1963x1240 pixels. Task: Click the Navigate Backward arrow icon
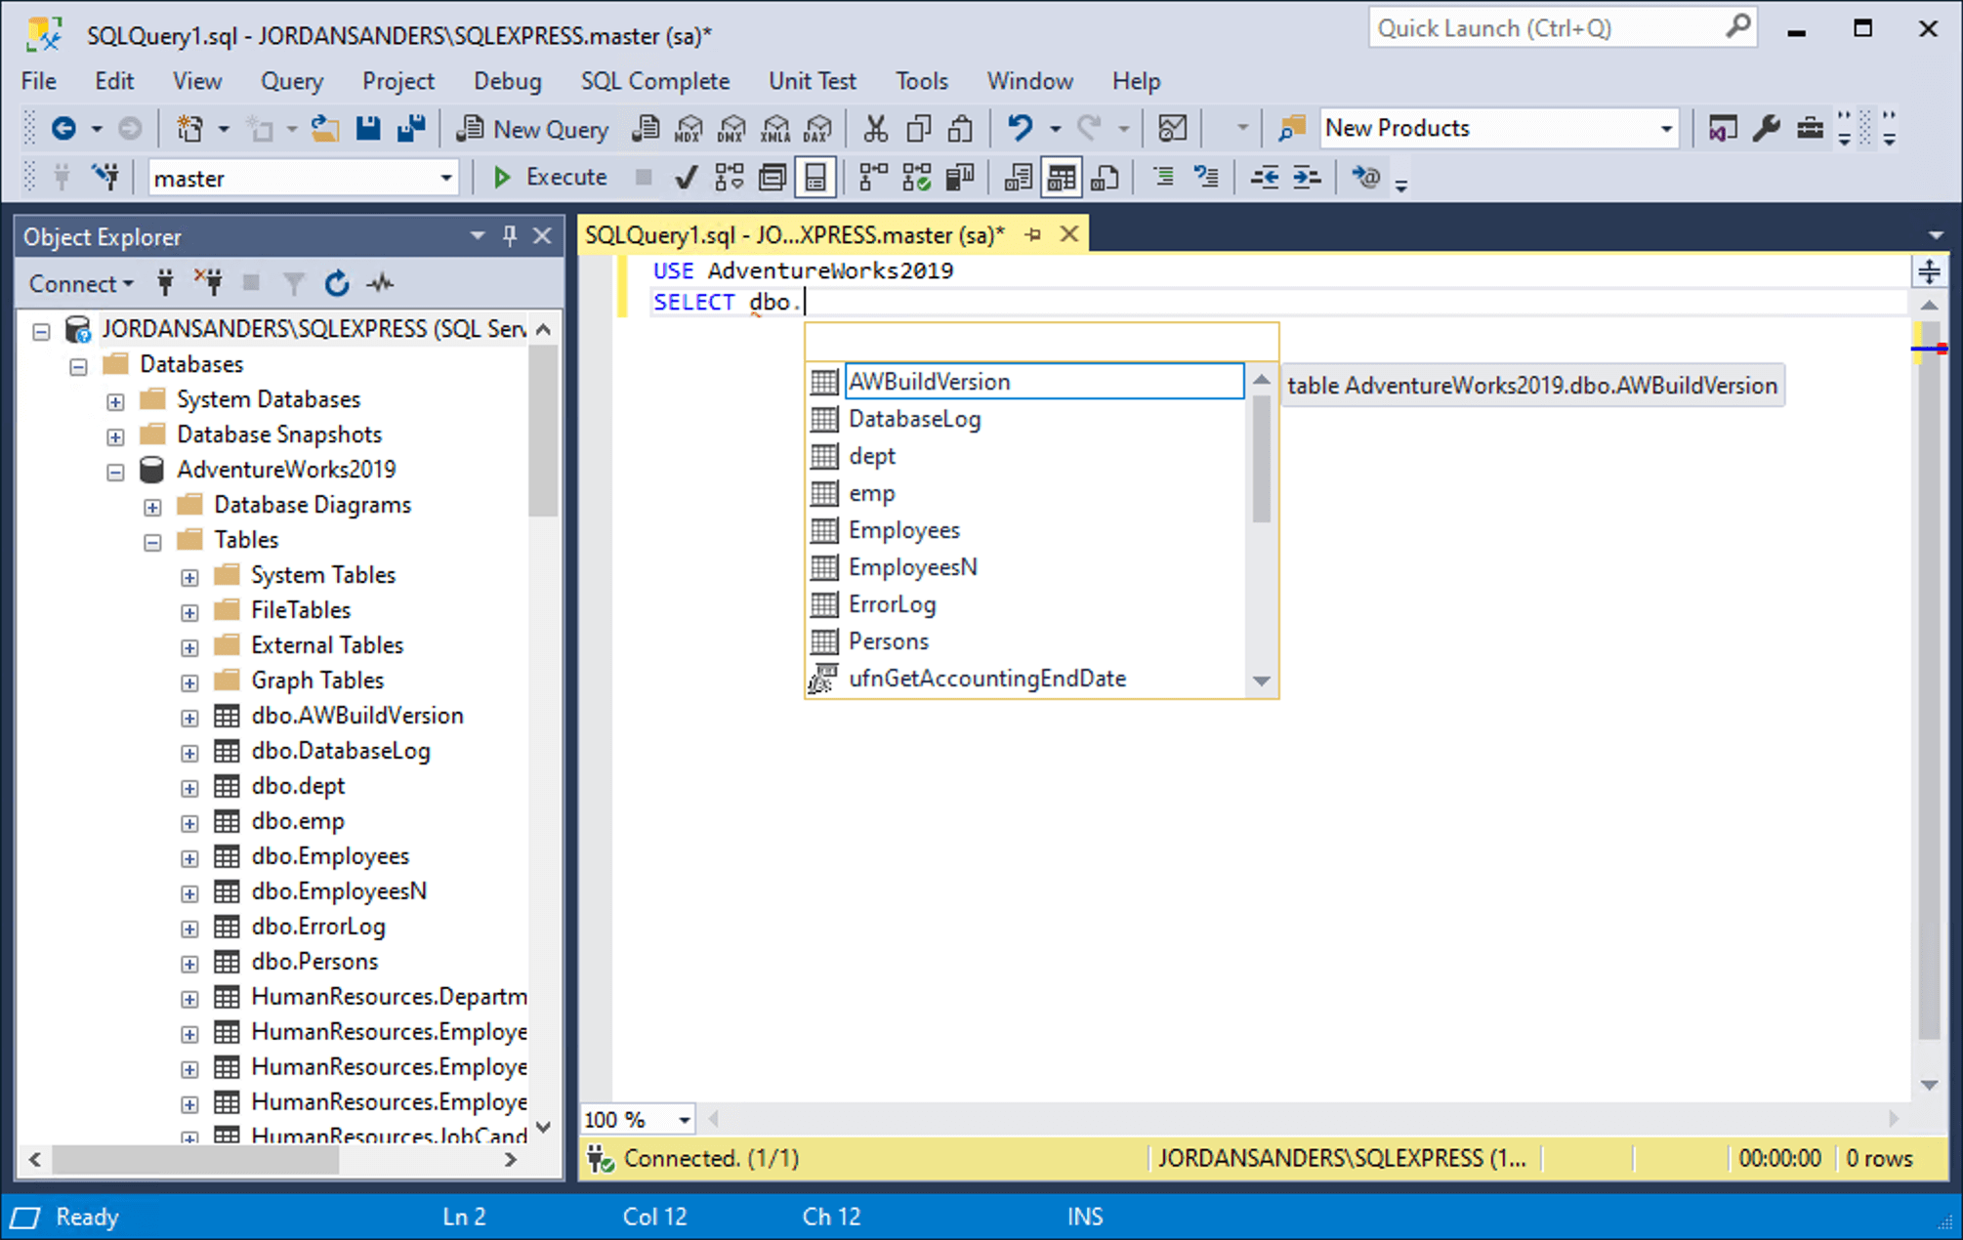[64, 128]
